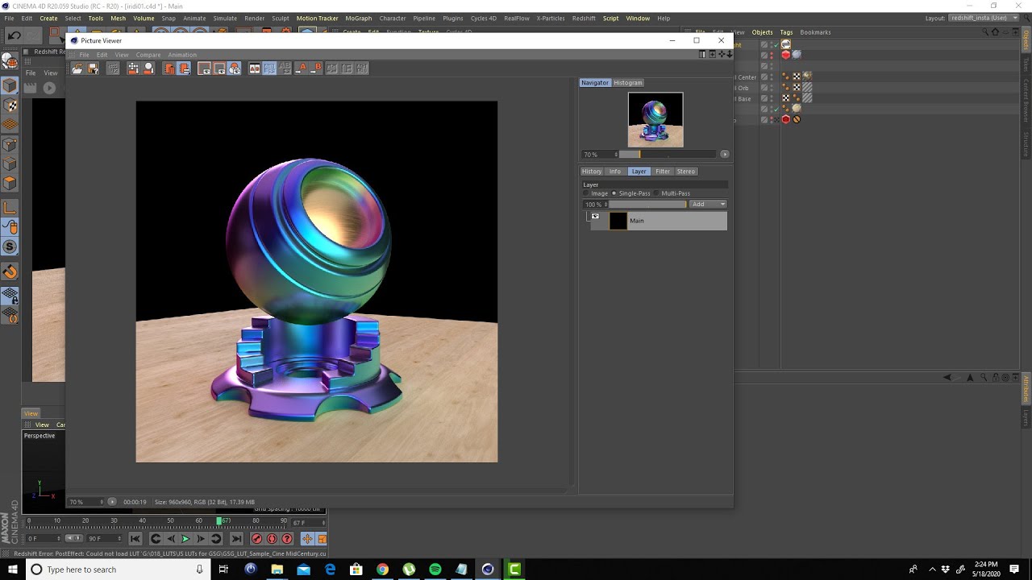The height and width of the screenshot is (580, 1032).
Task: Open the Stereo tab
Action: 686,172
